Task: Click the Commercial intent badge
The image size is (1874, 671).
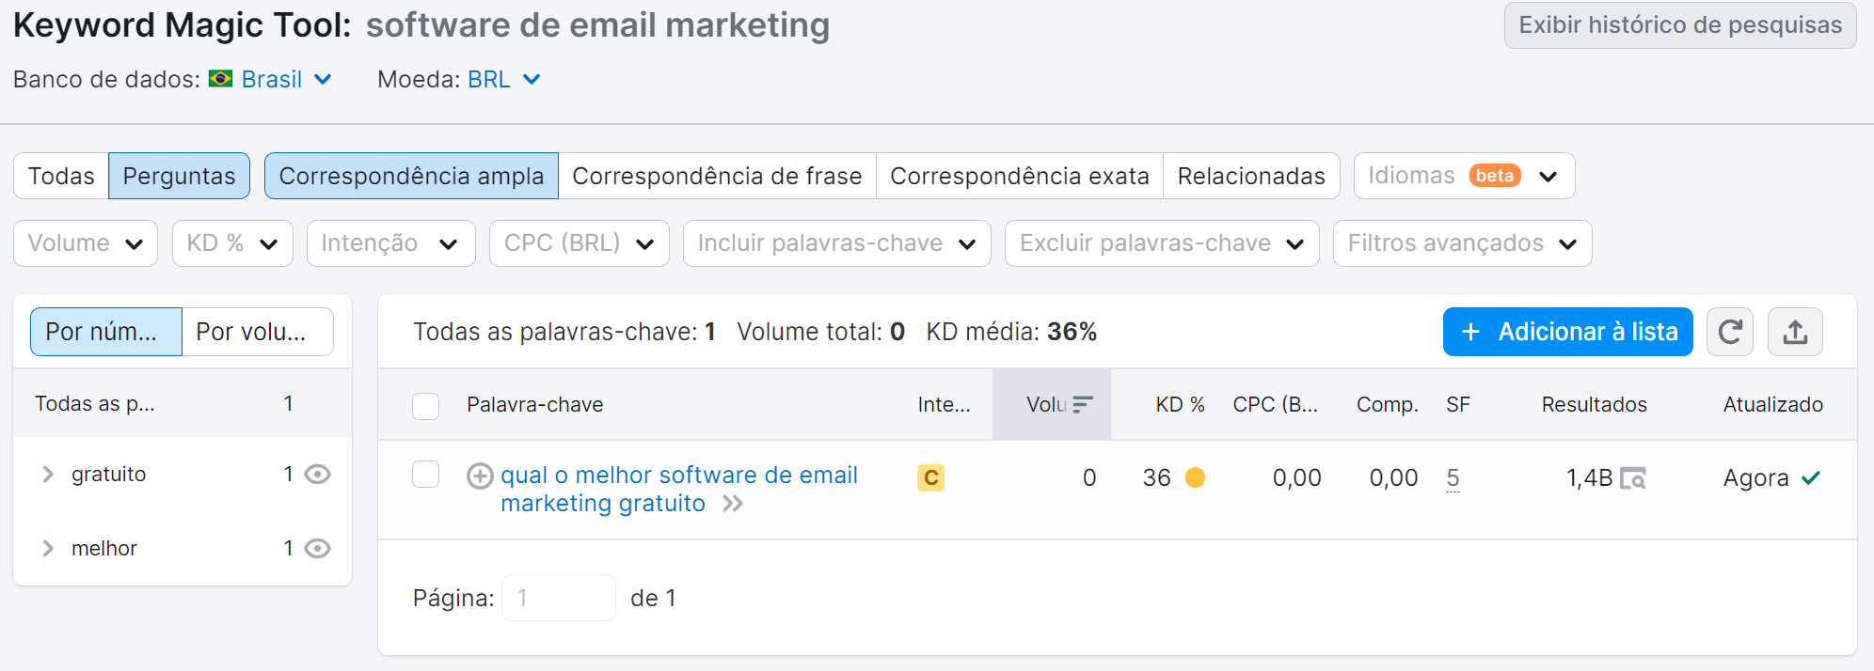Action: tap(929, 477)
